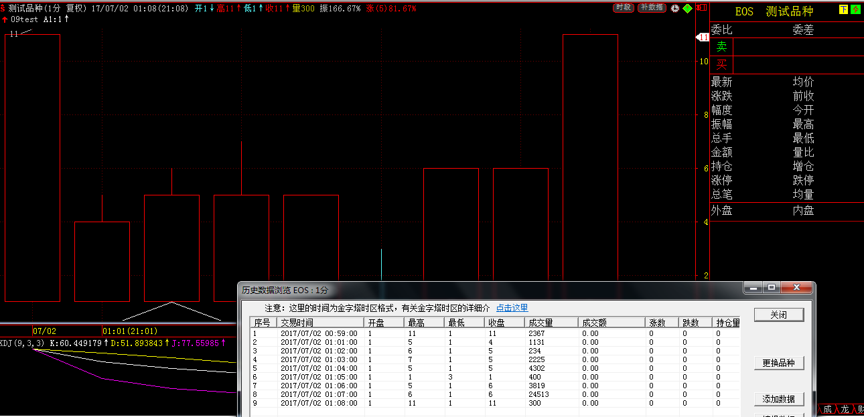Image resolution: width=864 pixels, height=417 pixels.
Task: Open the 点击这里 link
Action: pyautogui.click(x=512, y=308)
